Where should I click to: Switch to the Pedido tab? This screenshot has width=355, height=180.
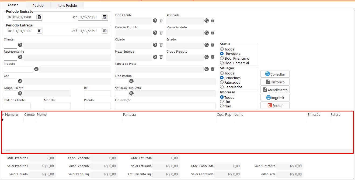[38, 5]
